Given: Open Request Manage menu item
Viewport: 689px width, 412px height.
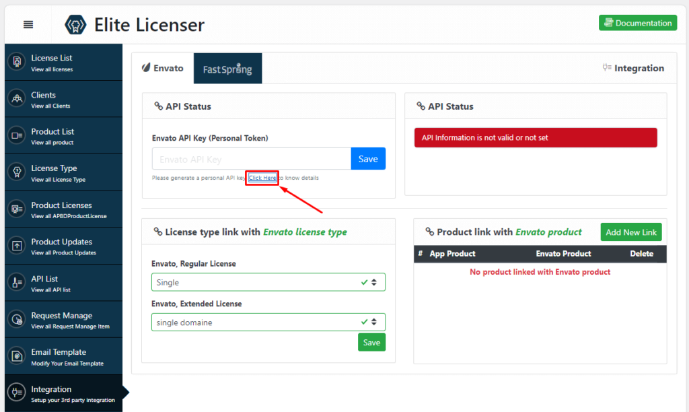Looking at the screenshot, I should 64,319.
